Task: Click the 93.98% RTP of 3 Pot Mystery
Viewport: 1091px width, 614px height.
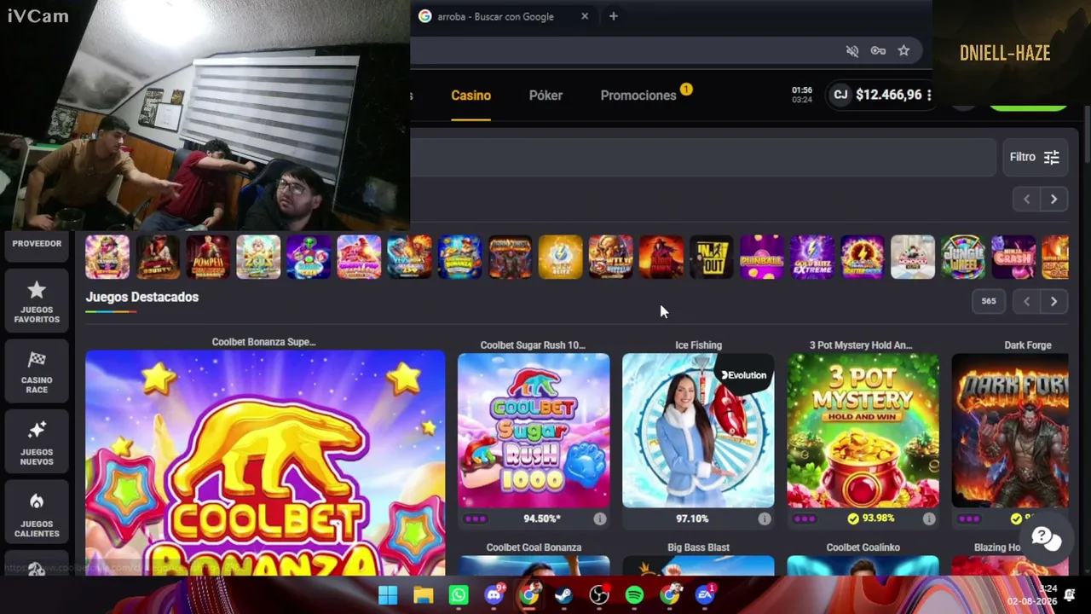Action: pyautogui.click(x=878, y=518)
